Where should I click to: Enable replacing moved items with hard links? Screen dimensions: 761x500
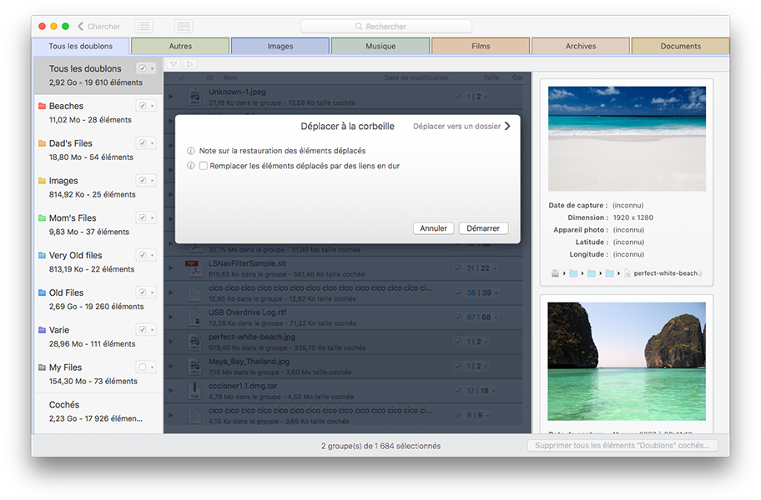point(204,166)
